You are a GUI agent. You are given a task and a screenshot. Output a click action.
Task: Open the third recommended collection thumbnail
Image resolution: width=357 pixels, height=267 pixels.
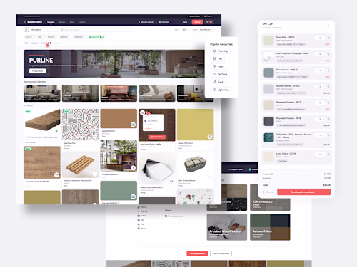[119, 93]
